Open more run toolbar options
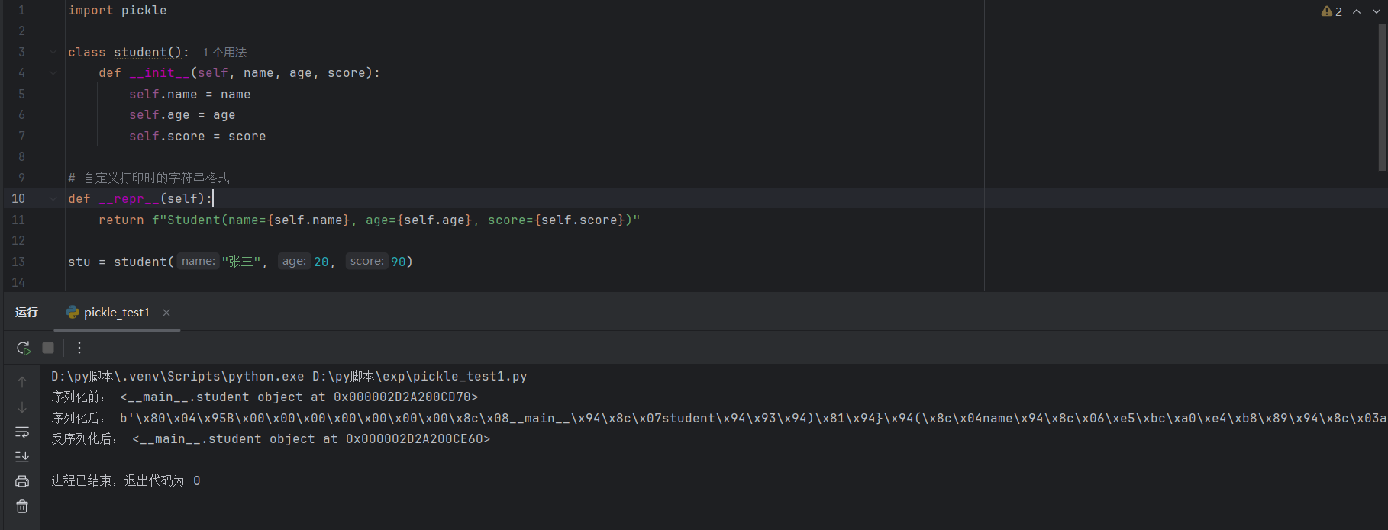Viewport: 1388px width, 530px height. tap(79, 348)
